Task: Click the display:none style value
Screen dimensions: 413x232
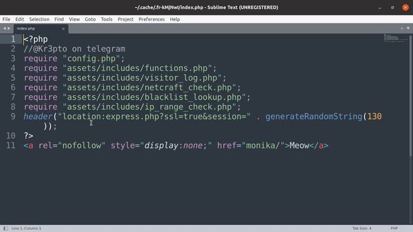Action: coord(176,146)
